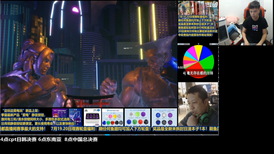Viewport: 274px width, 154px height.
Task: Click the ad line 拳霸最新产品"紫电"静音按钮
Action: coord(23,115)
